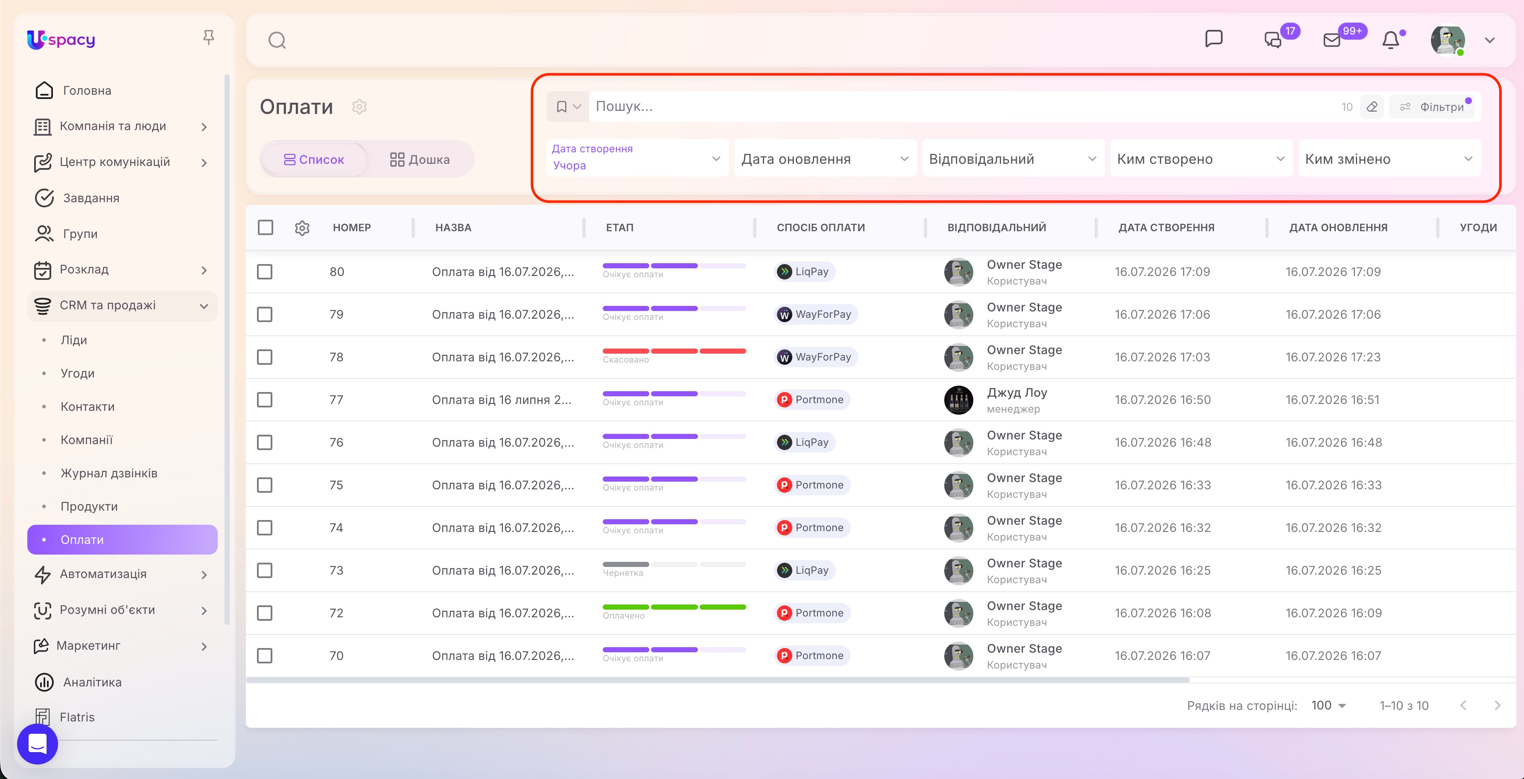
Task: Expand Розклад section
Action: [122, 270]
